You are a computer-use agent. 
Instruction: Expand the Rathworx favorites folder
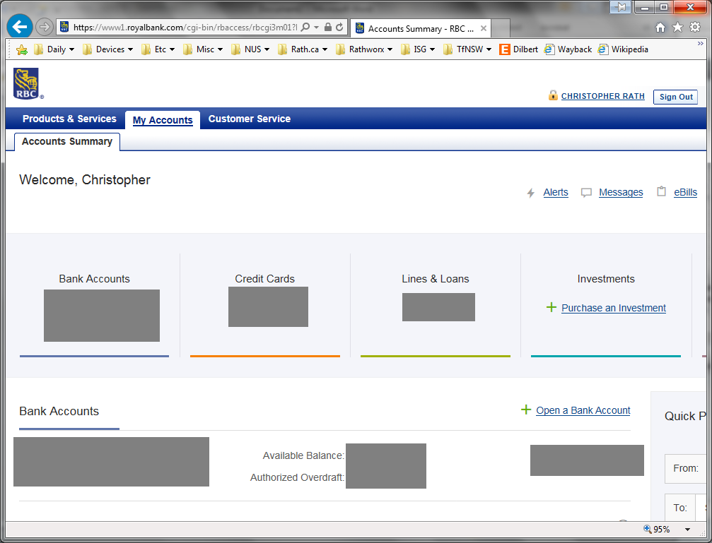(x=364, y=49)
